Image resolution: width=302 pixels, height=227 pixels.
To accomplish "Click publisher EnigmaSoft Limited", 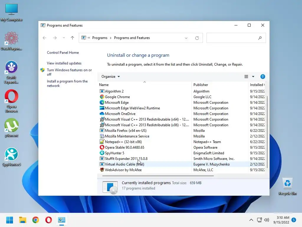I will point(209,153).
